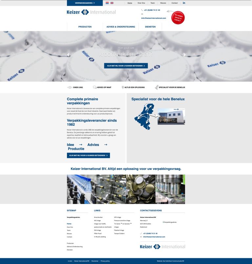
Task: Switch language via the British flag icon
Action: (x=112, y=3)
